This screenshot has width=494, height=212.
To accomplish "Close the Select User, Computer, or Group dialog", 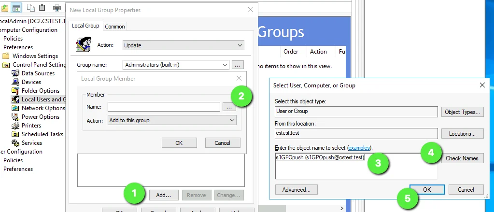I will pos(482,85).
